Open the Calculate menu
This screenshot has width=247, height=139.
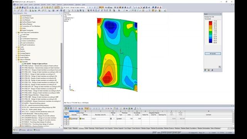[x=37, y=5]
